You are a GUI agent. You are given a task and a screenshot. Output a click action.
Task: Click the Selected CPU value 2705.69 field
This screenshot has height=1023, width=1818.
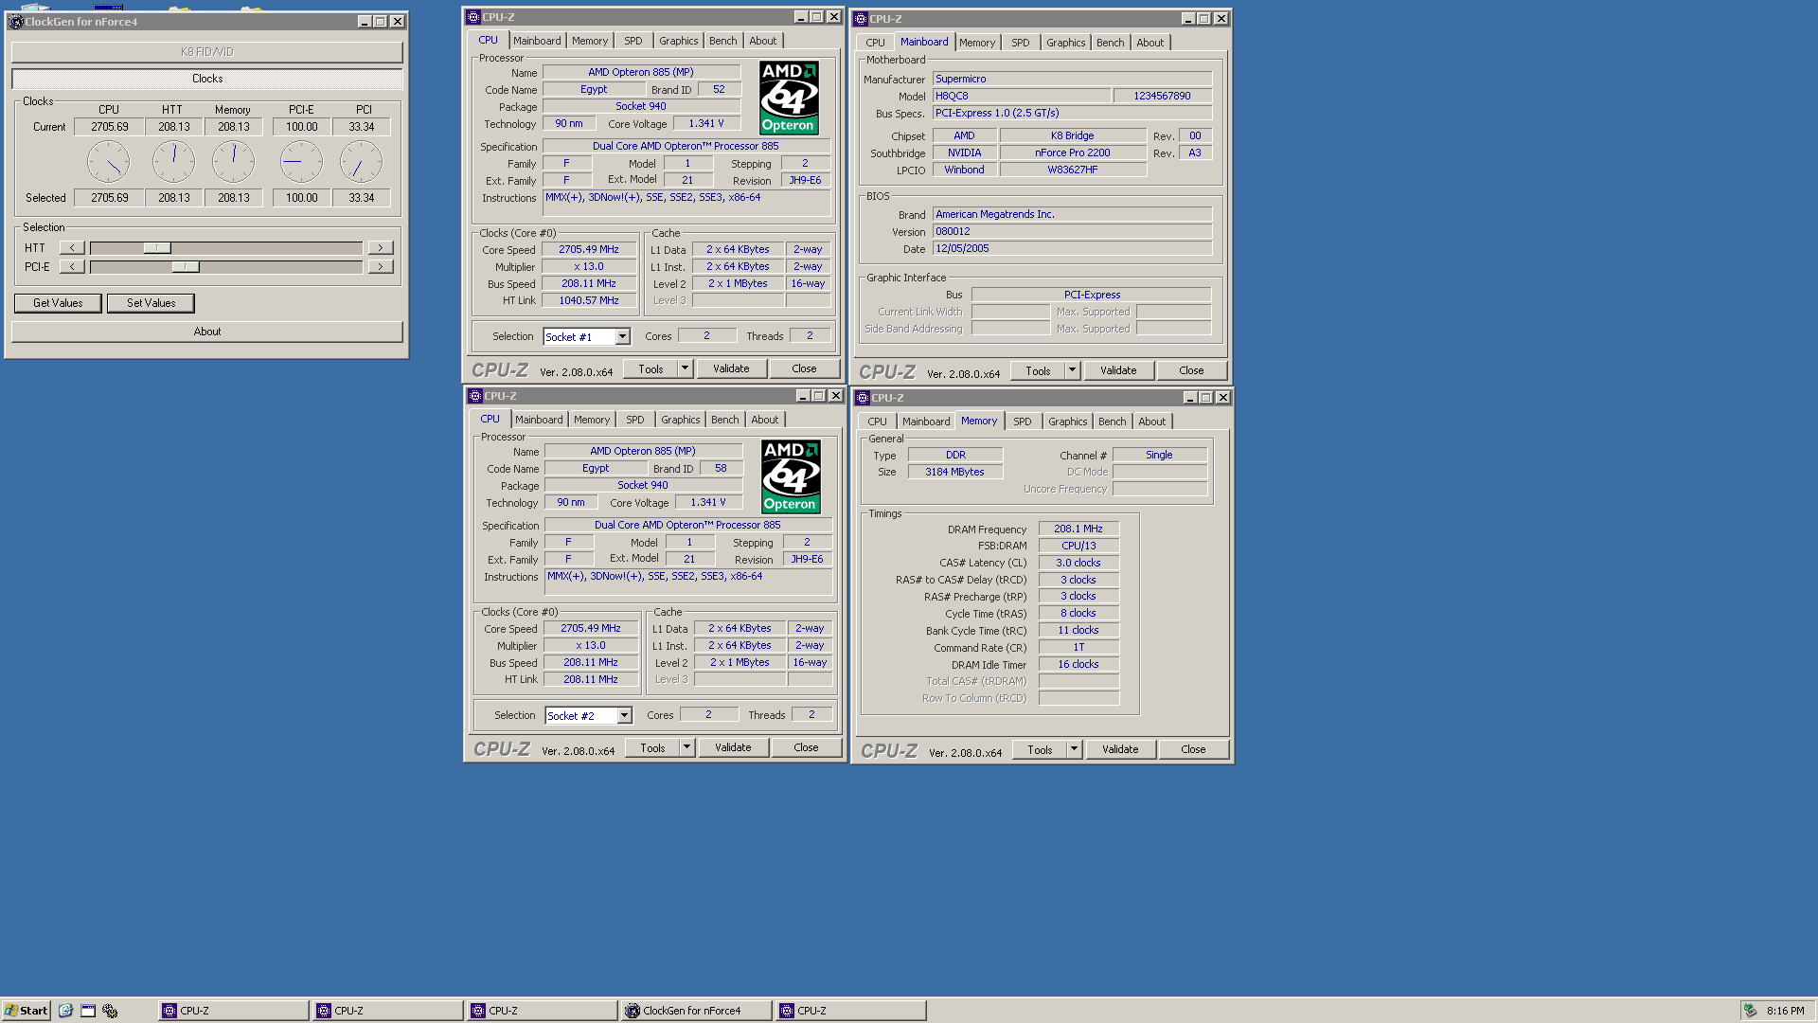click(x=110, y=198)
